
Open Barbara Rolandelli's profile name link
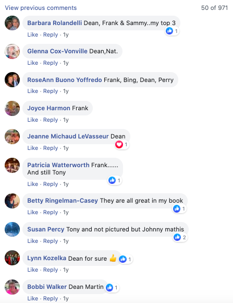coord(54,23)
